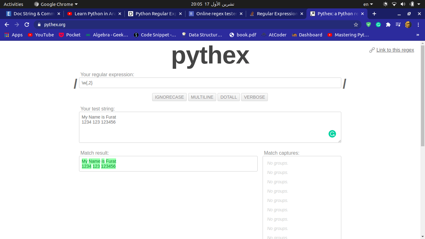Viewport: 425px width, 239px height.
Task: Open the Algebra - Geek bookmark
Action: point(107,35)
